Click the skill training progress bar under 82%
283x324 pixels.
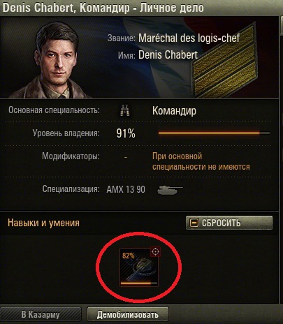click(x=139, y=283)
